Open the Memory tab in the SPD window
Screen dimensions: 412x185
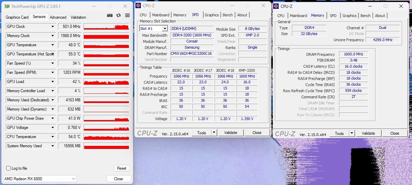(x=180, y=15)
